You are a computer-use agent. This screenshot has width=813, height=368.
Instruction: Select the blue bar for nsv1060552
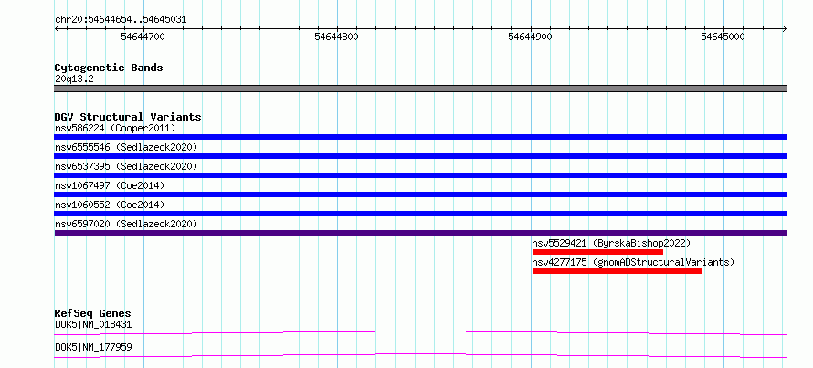click(x=420, y=214)
